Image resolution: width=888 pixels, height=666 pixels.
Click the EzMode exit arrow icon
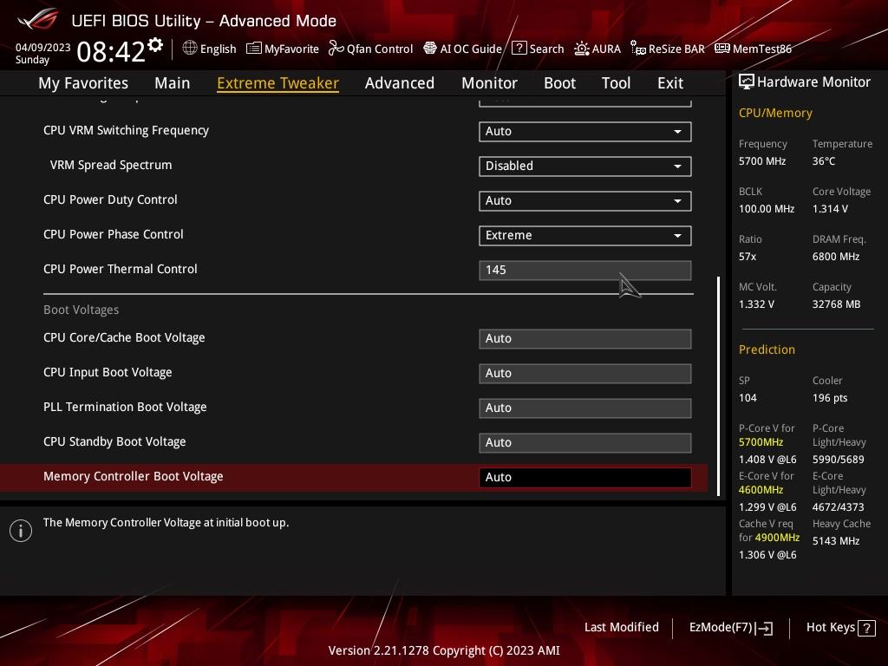tap(765, 628)
